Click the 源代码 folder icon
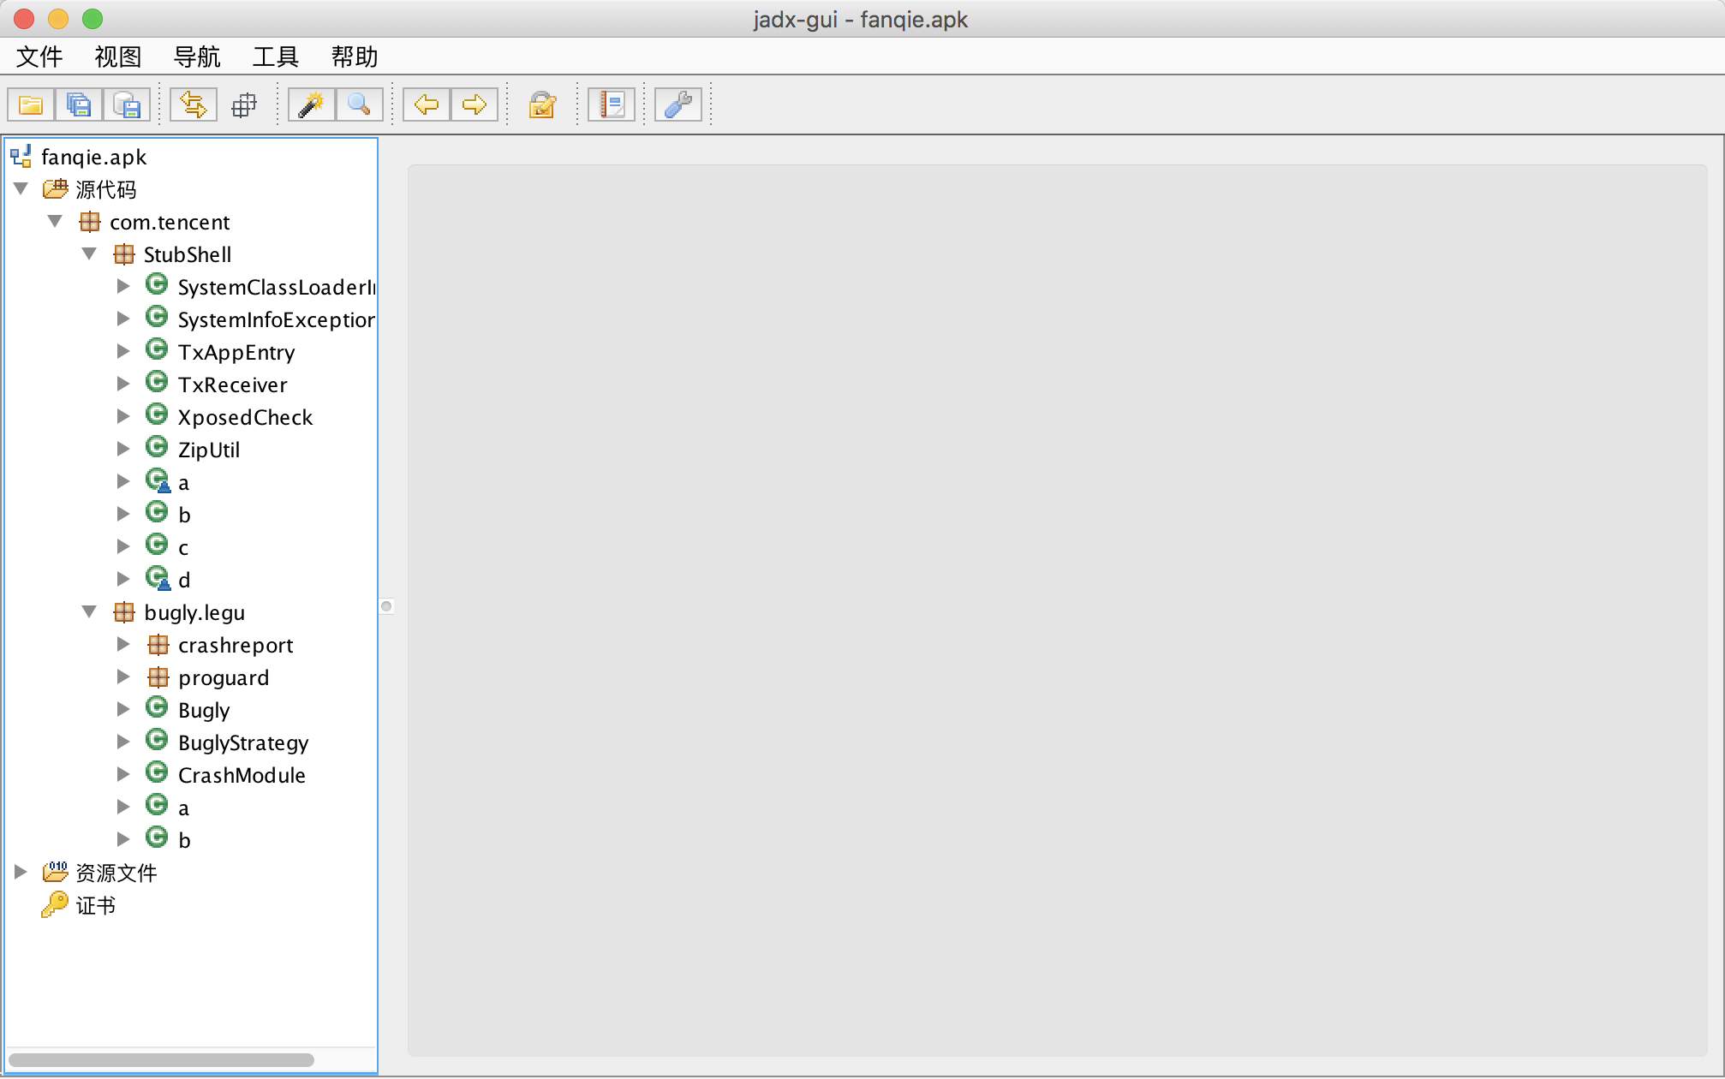The height and width of the screenshot is (1079, 1725). [x=56, y=188]
